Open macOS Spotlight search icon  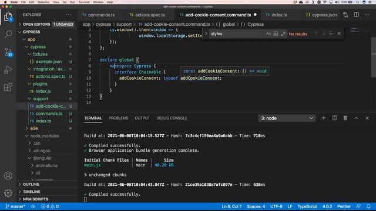pyautogui.click(x=358, y=2)
